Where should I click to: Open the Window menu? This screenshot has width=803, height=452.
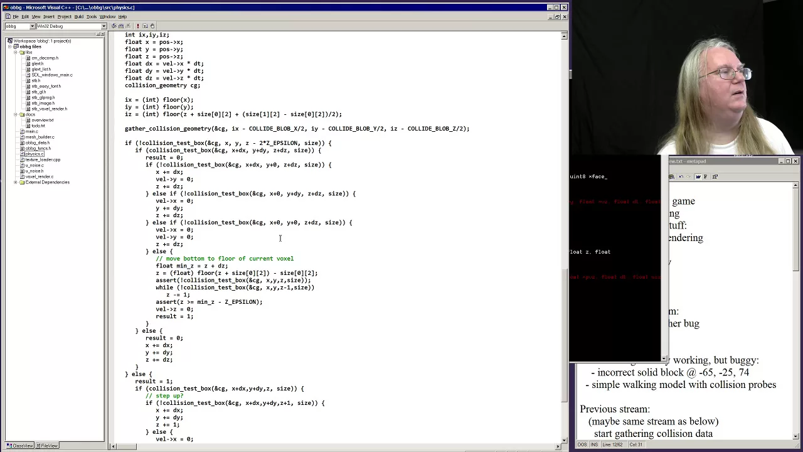click(107, 16)
